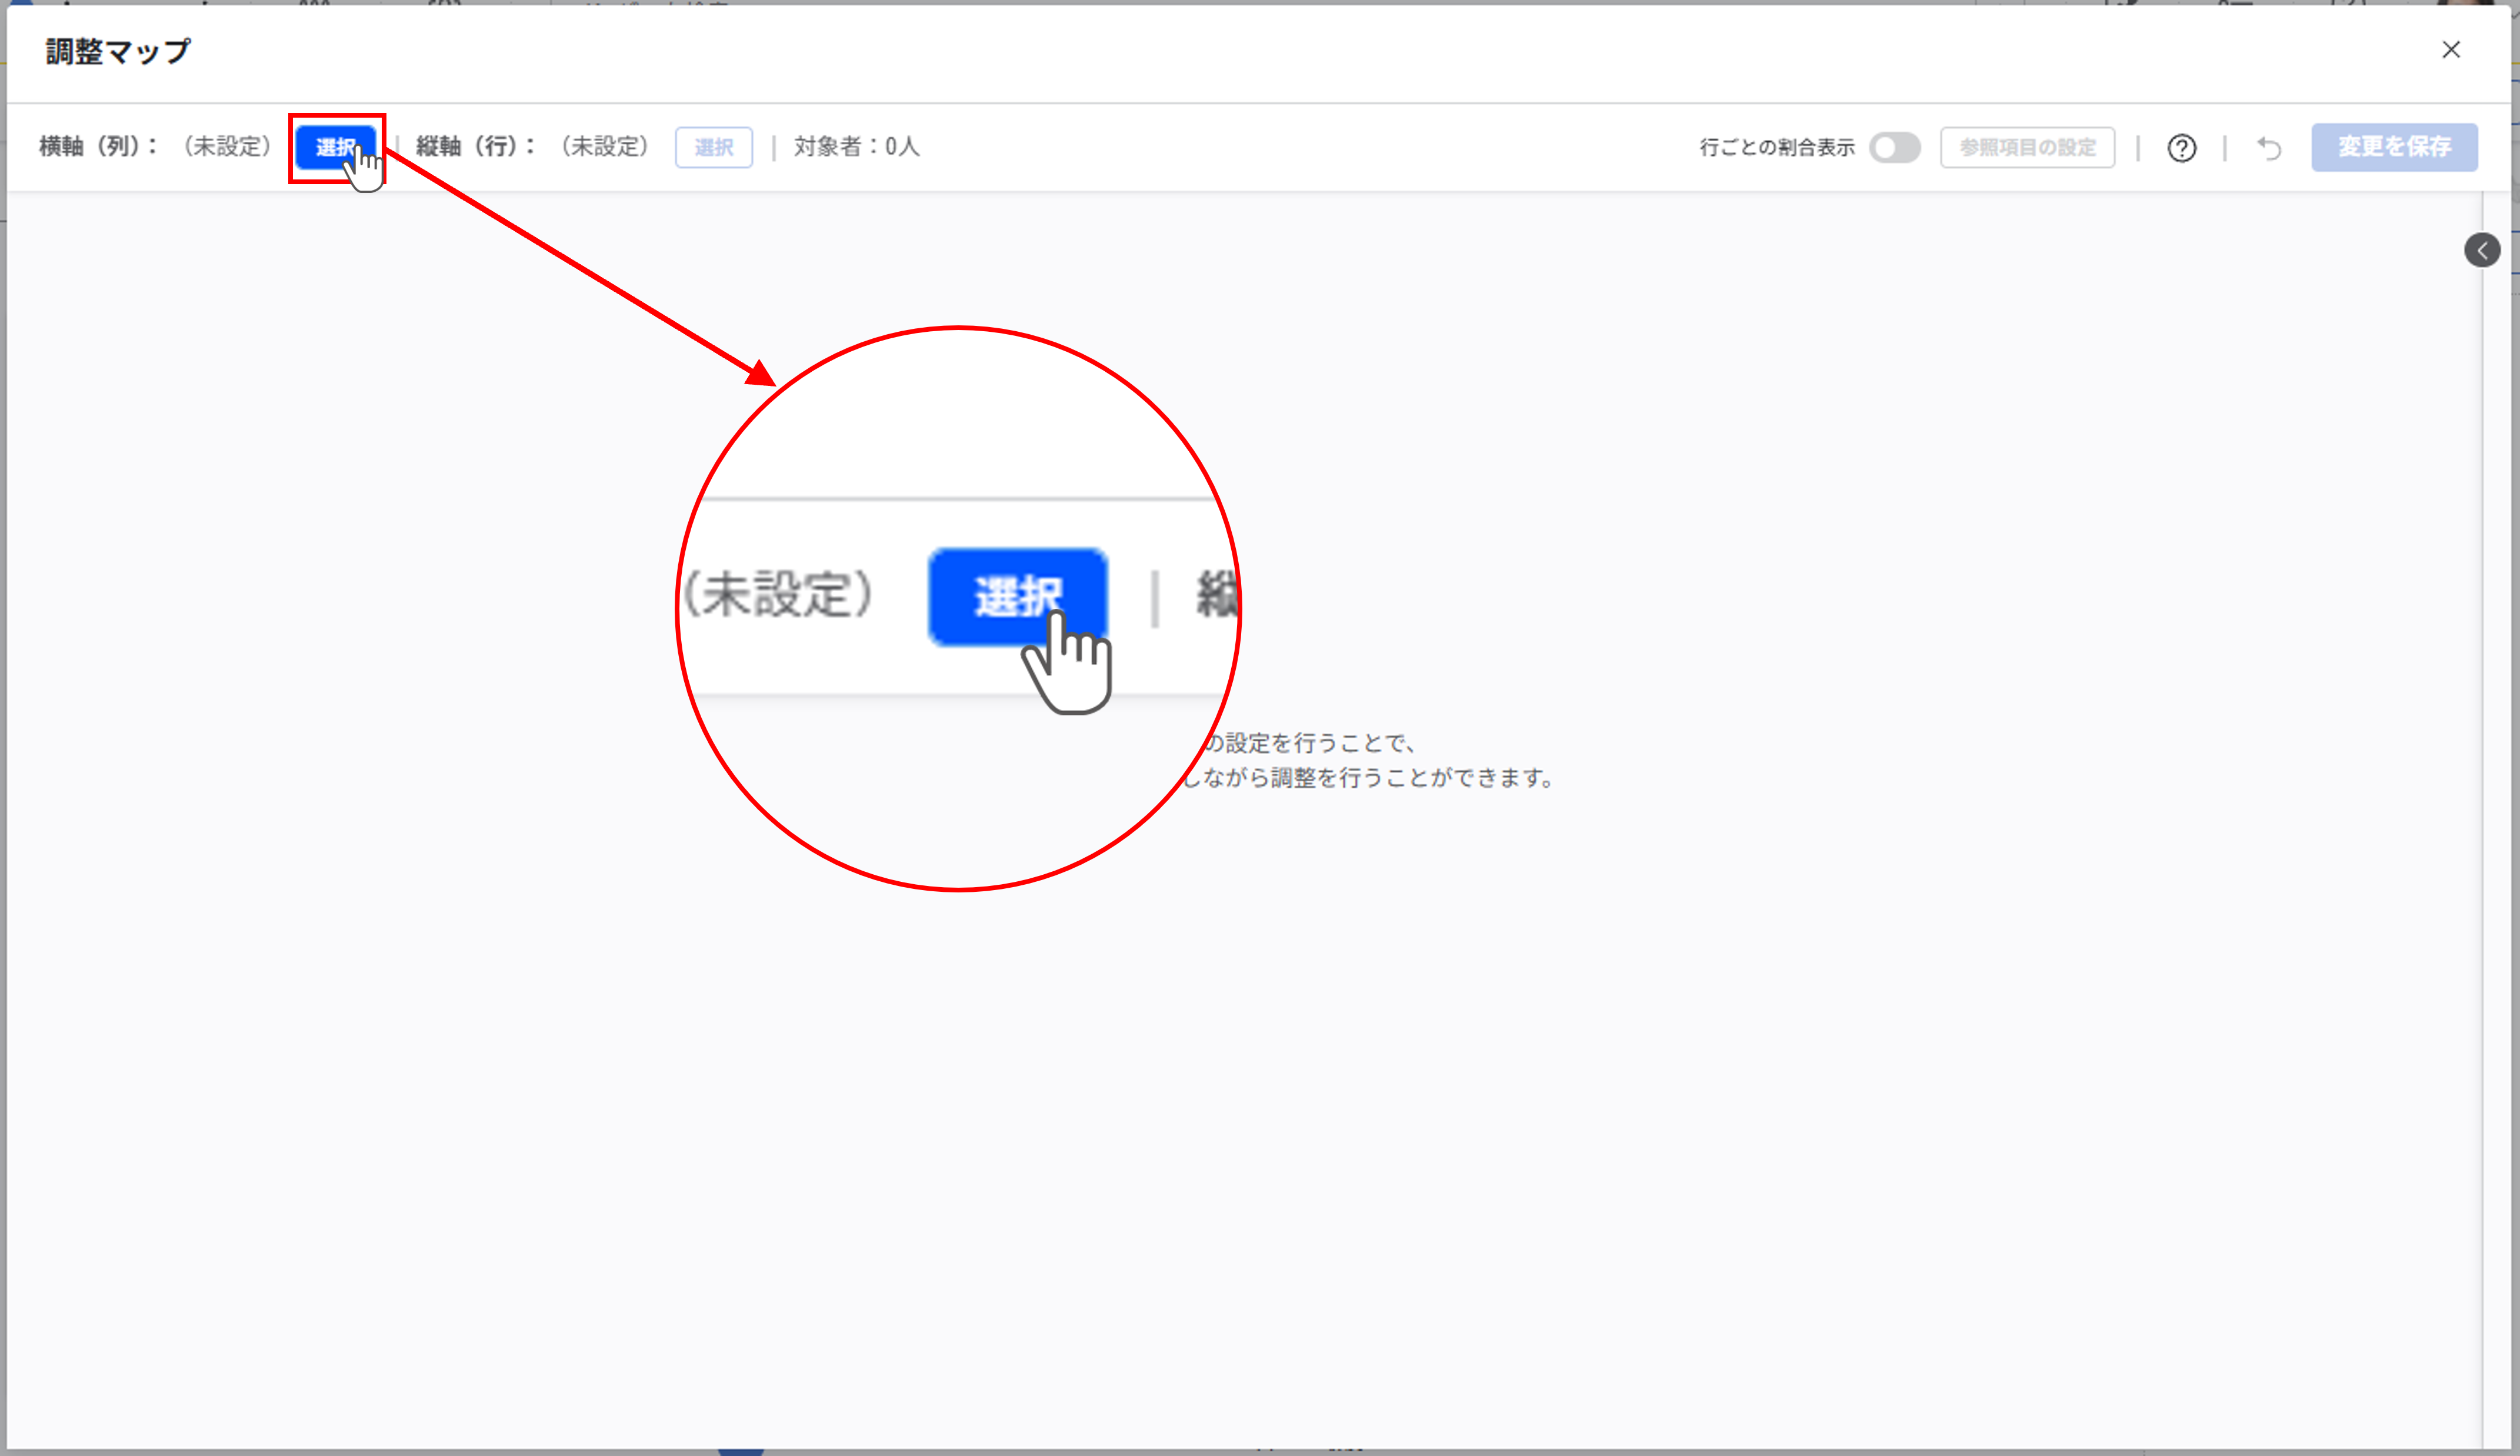Click the vertical-axis 選択 button
The width and height of the screenshot is (2520, 1456).
click(713, 148)
